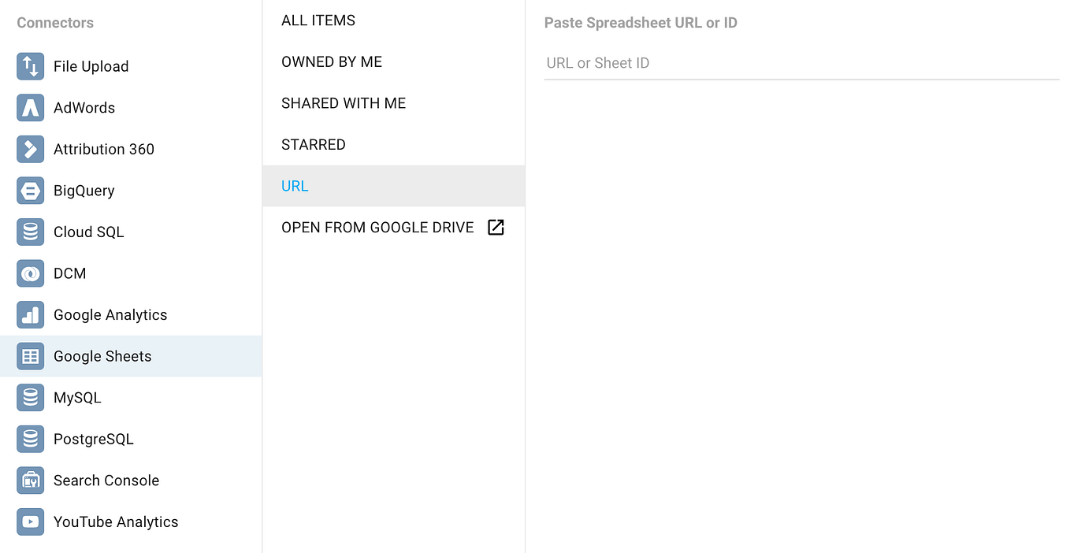1070x553 pixels.
Task: Show only STARRED spreadsheets
Action: click(314, 144)
